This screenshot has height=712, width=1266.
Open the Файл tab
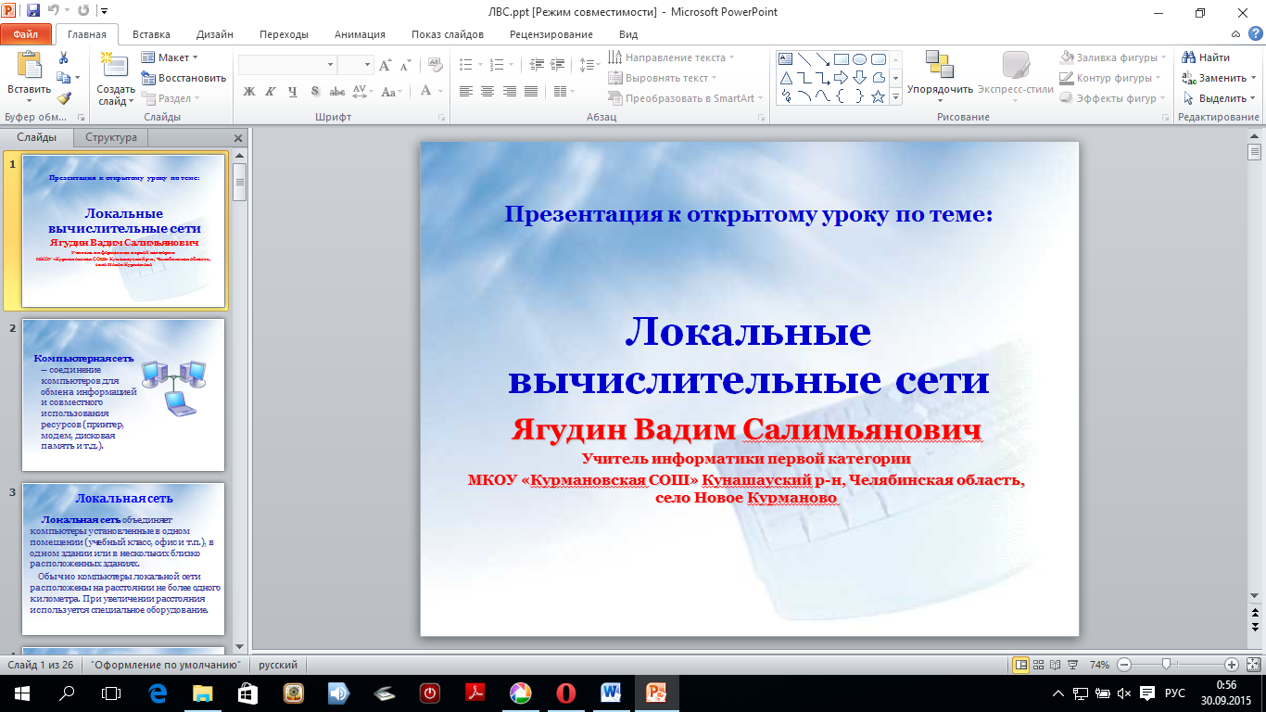coord(26,34)
